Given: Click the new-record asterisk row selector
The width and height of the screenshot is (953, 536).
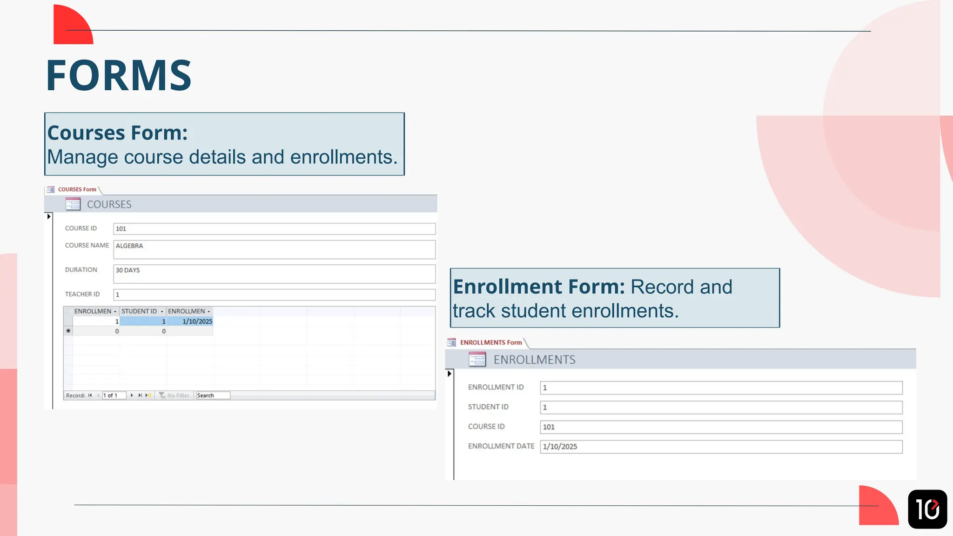Looking at the screenshot, I should [x=68, y=331].
